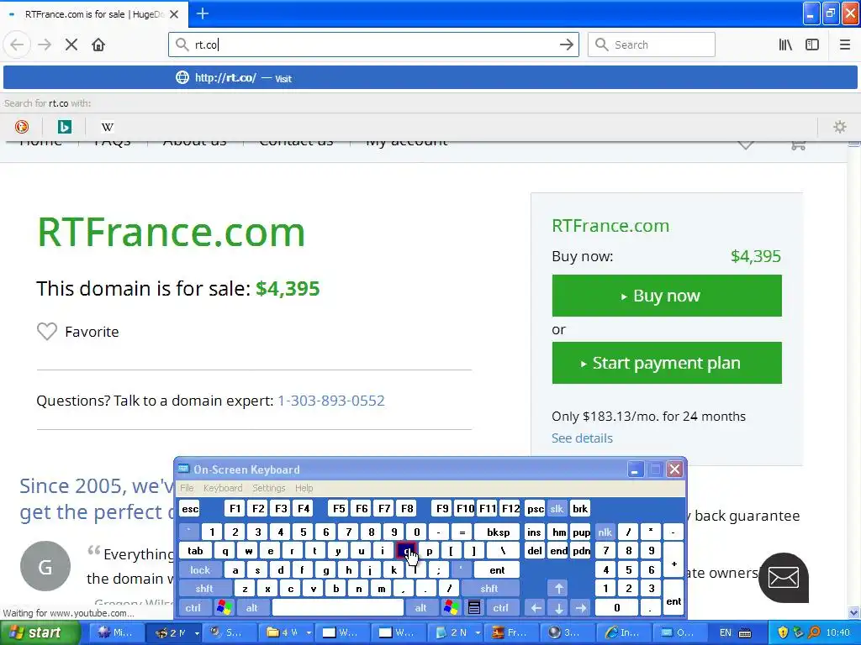Expand the 2 M taskbar group dropdown
The image size is (861, 645).
[197, 633]
